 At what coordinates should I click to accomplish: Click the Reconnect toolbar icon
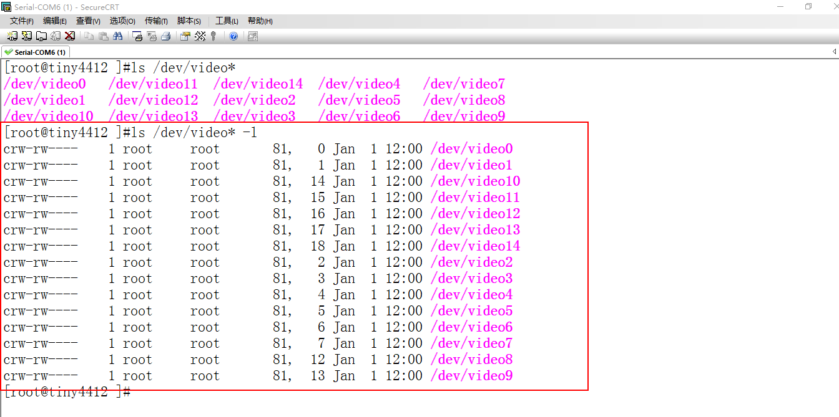tap(56, 36)
